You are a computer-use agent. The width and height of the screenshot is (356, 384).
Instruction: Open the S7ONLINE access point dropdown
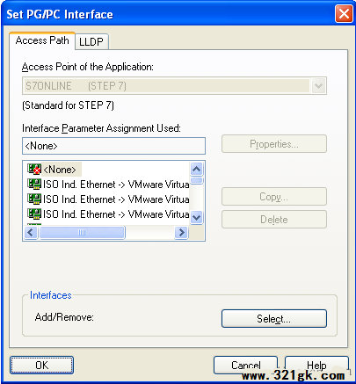[x=318, y=86]
